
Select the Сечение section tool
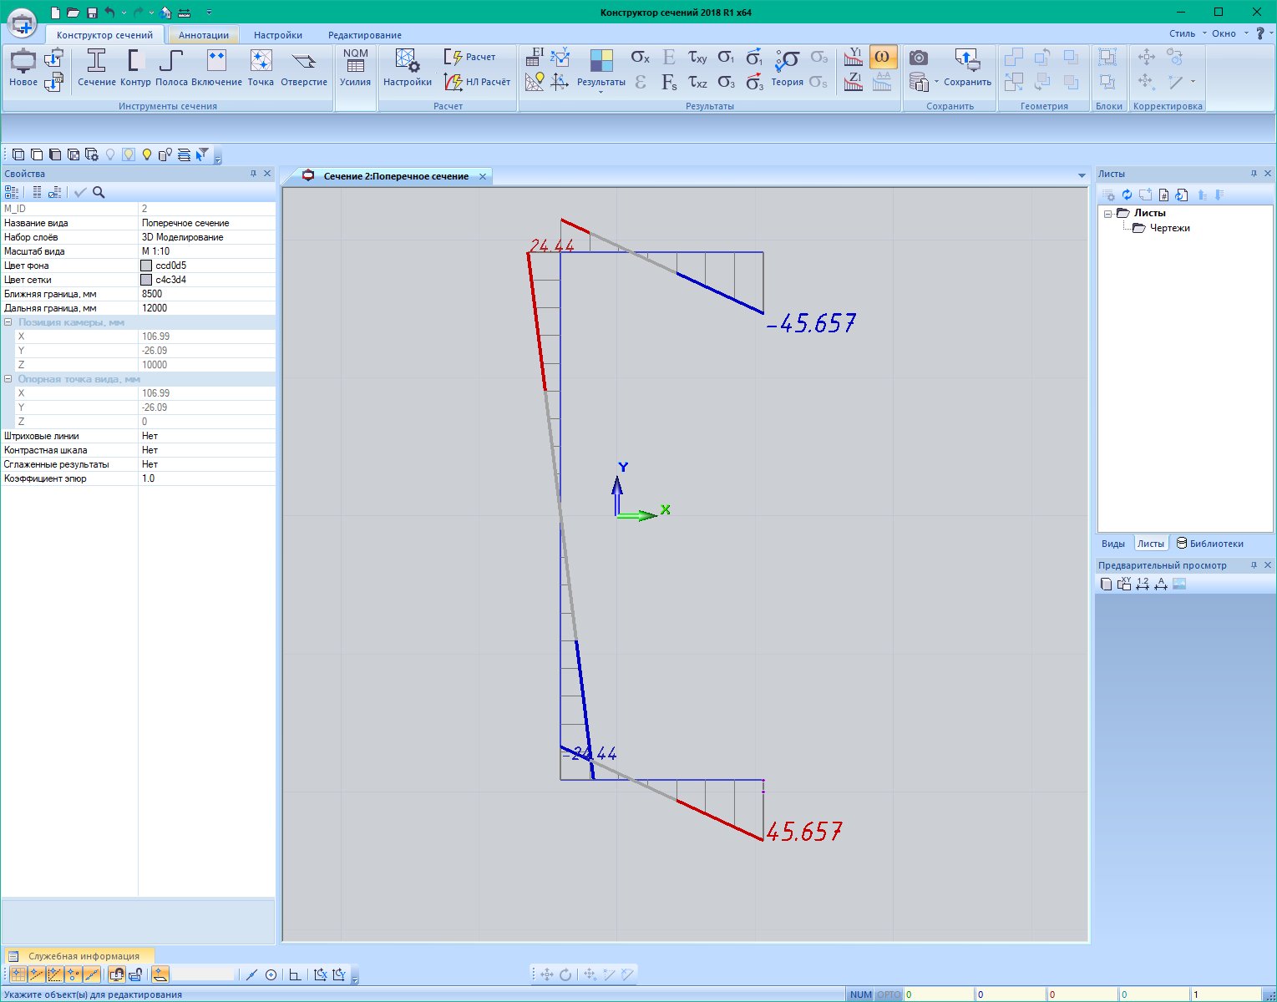tap(96, 68)
